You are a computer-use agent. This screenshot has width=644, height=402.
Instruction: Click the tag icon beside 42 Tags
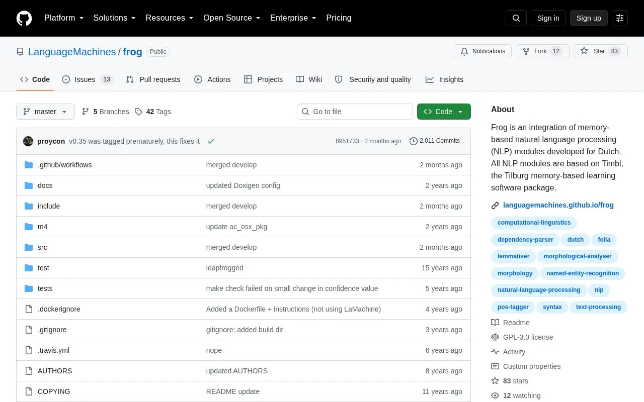(138, 112)
